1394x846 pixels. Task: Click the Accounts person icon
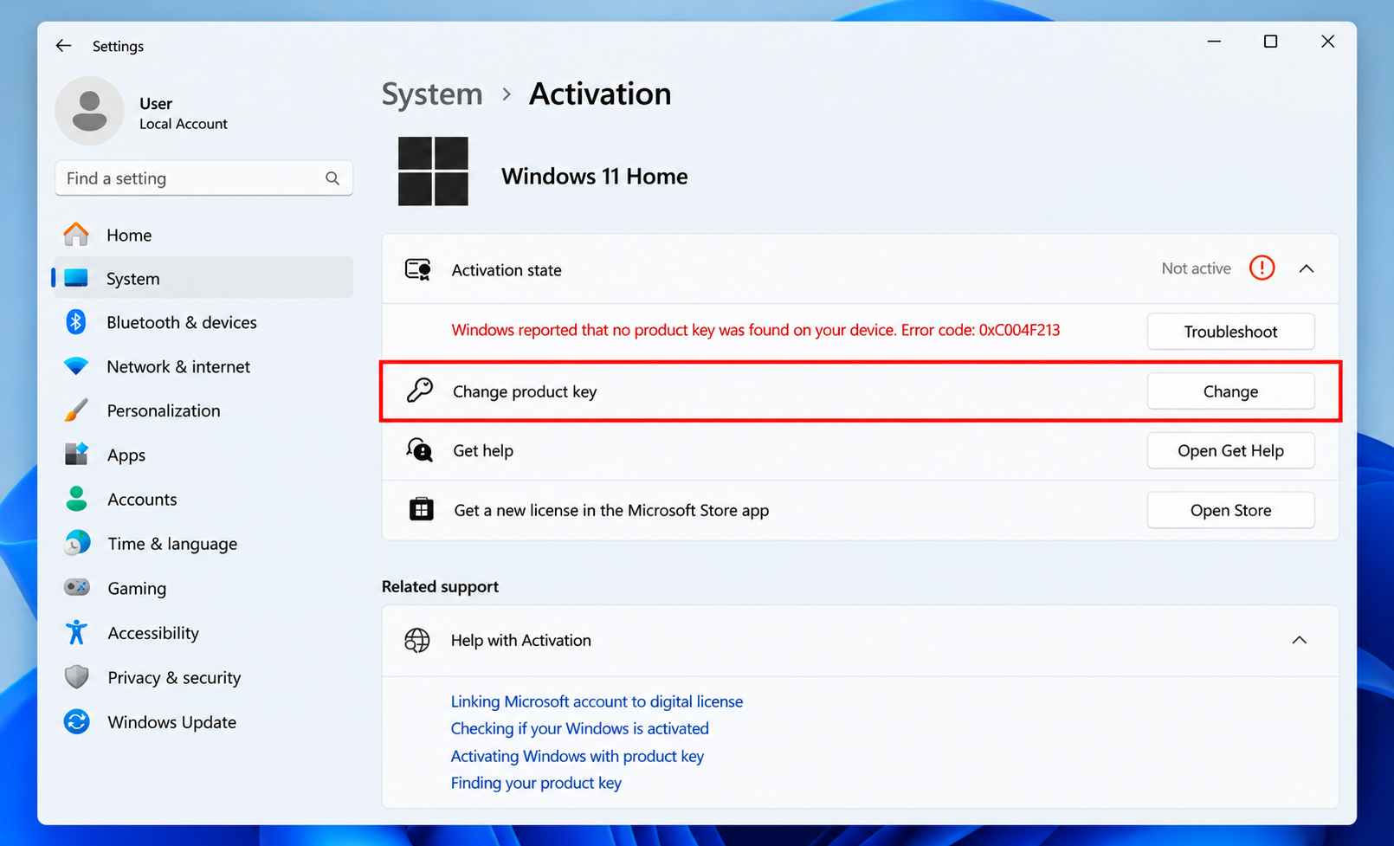76,499
